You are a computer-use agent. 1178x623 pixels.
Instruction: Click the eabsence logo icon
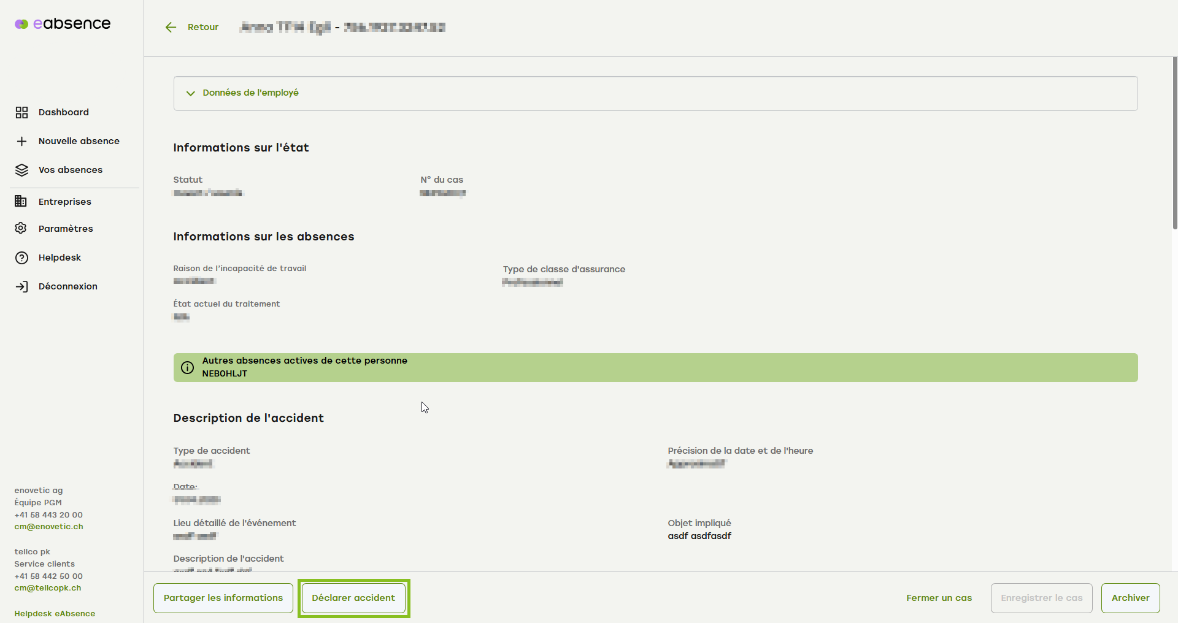(21, 24)
